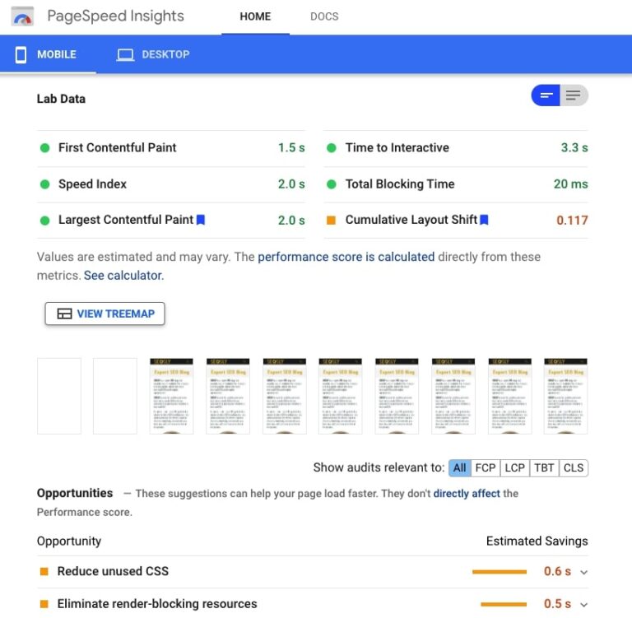The image size is (632, 618).
Task: Click the 'First Contentful Paint' metric label
Action: coord(118,147)
